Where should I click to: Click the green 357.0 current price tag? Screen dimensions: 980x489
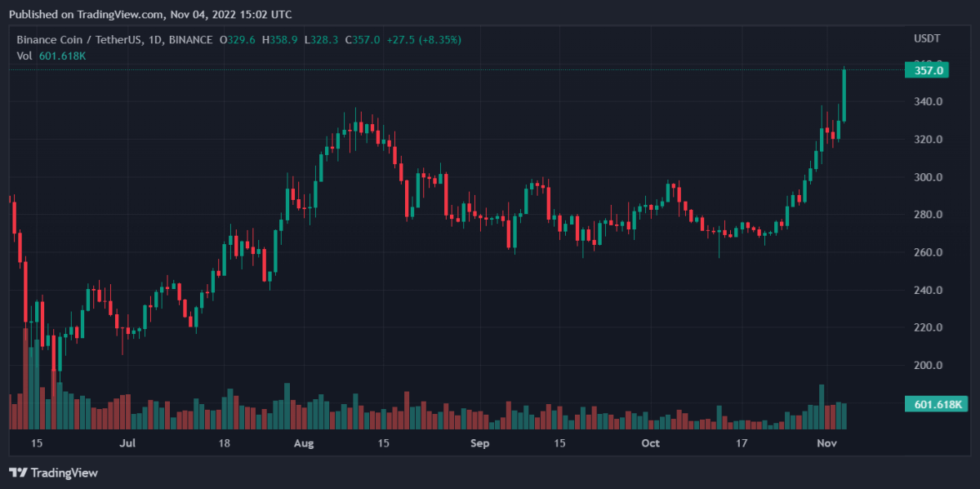click(926, 71)
